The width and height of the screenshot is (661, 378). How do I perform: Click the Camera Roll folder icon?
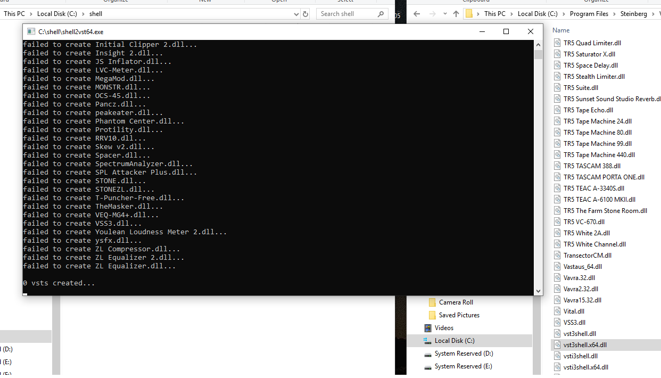tap(432, 302)
